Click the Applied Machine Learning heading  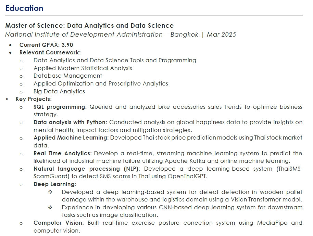pos(71,138)
